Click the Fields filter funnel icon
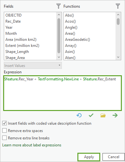This screenshot has height=162, width=125. tap(58, 6)
